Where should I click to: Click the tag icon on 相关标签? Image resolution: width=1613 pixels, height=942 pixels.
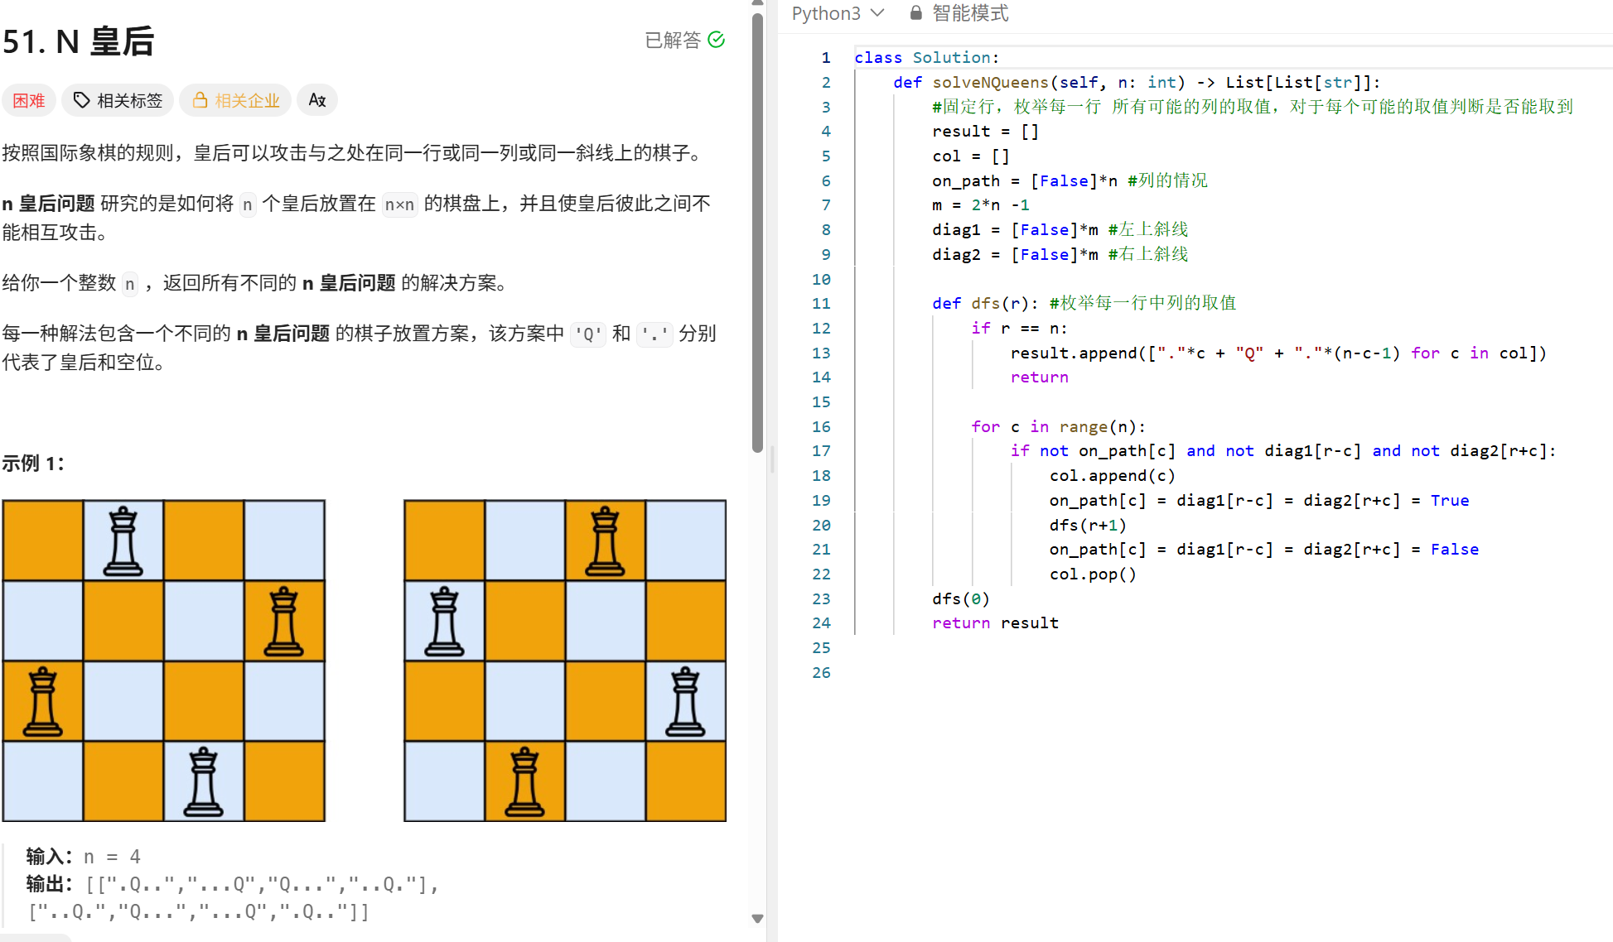pos(81,99)
